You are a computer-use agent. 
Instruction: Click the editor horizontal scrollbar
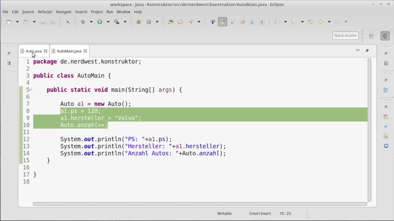(200, 204)
